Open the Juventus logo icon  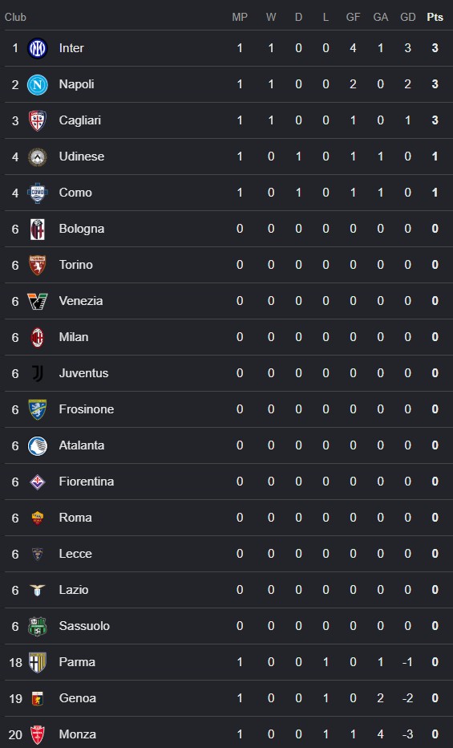pyautogui.click(x=37, y=373)
